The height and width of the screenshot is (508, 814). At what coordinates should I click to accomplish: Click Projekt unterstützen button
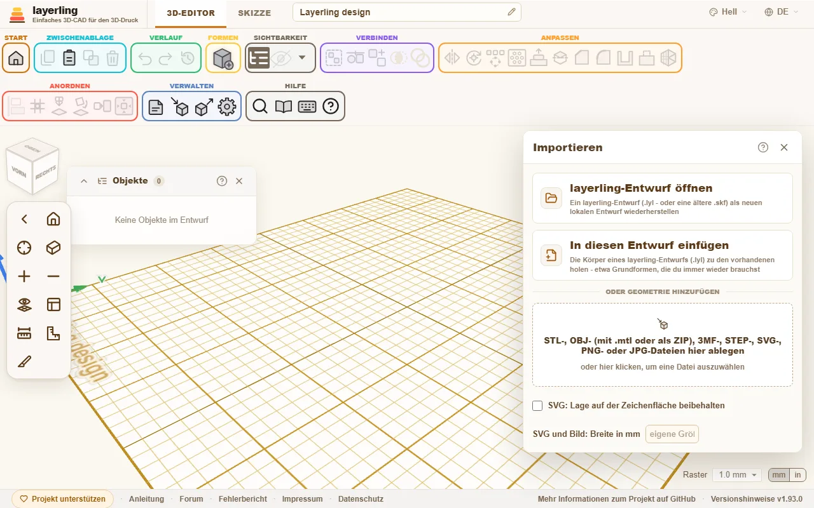62,499
